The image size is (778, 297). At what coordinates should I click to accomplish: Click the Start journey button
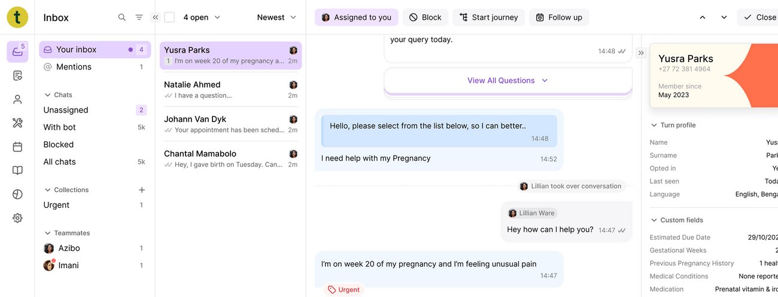coord(488,17)
